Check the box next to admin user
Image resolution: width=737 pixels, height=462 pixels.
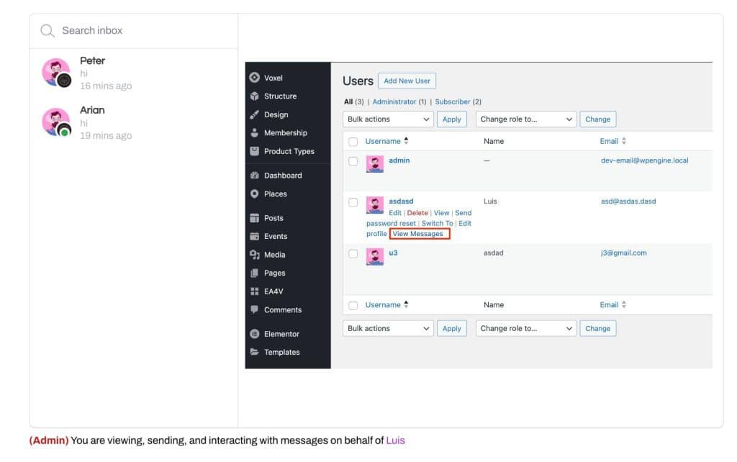pos(353,161)
